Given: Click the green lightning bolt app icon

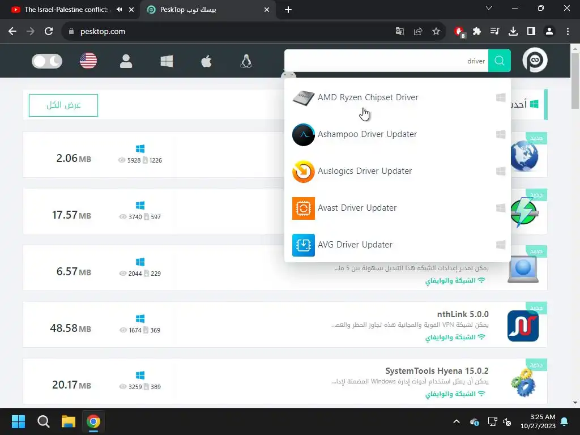Looking at the screenshot, I should tap(524, 212).
